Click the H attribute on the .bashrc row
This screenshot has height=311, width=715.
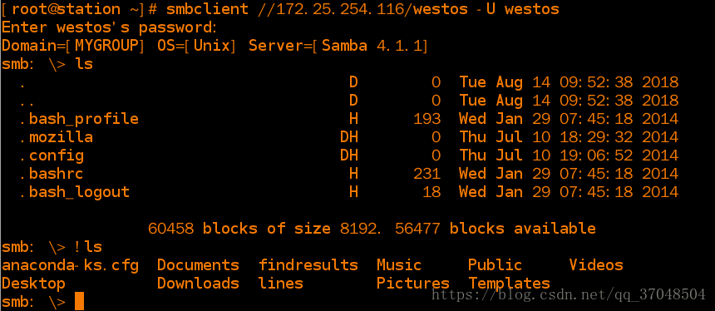click(353, 173)
